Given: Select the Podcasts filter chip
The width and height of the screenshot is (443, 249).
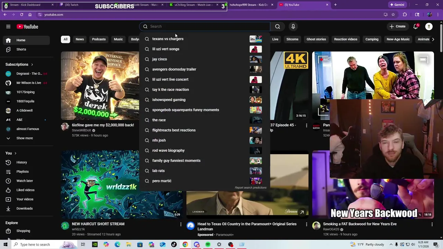Looking at the screenshot, I should click(99, 39).
